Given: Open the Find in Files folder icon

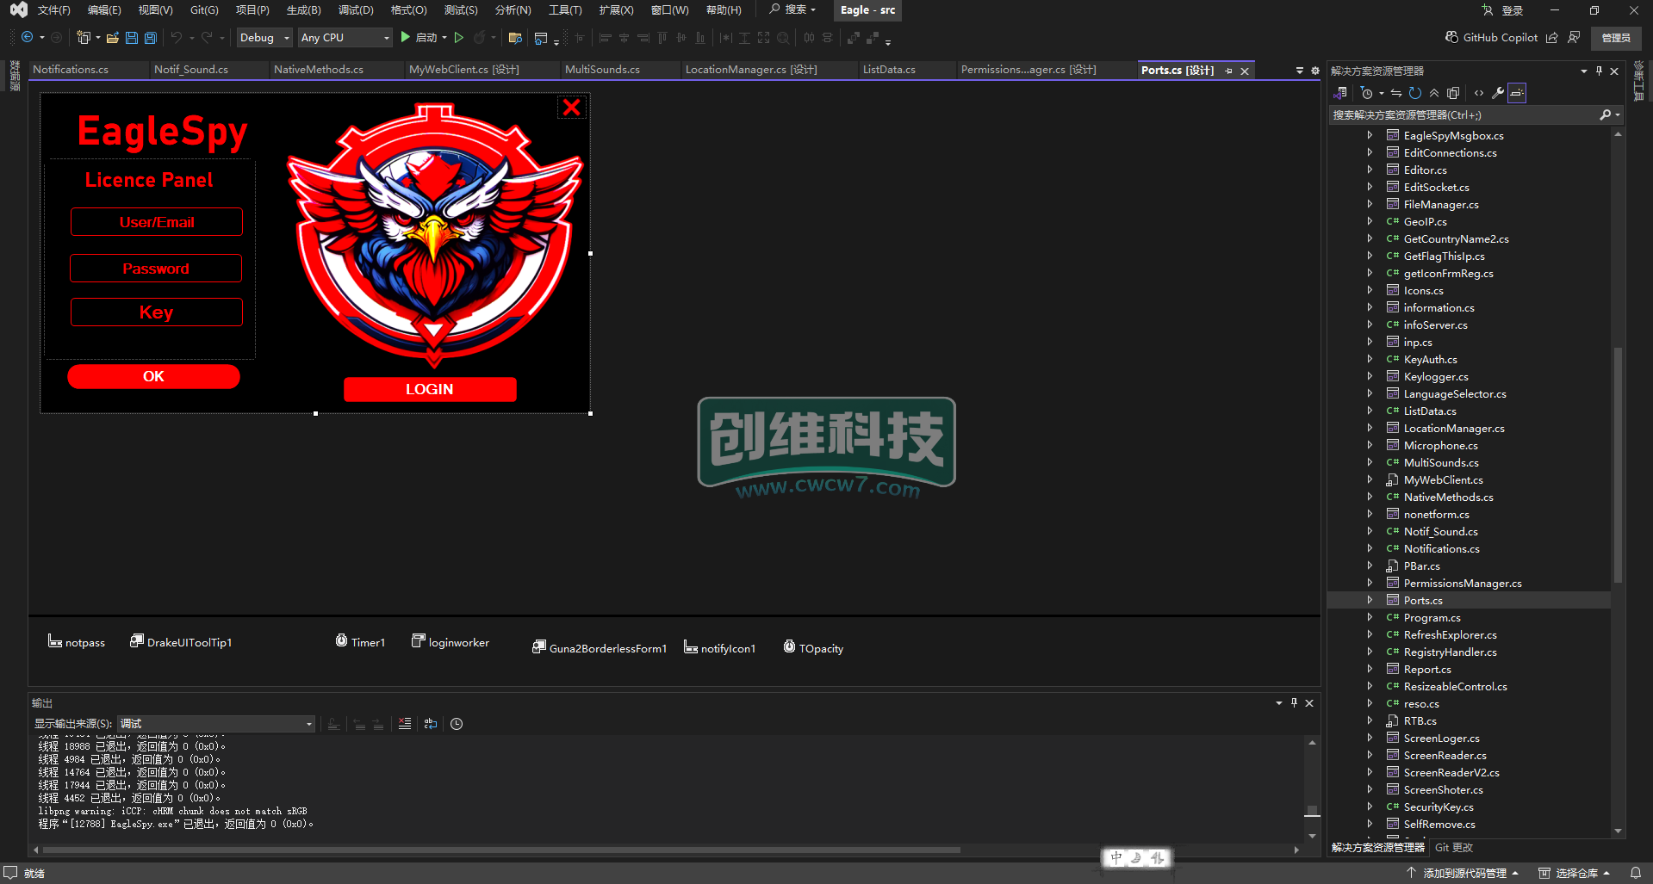Looking at the screenshot, I should 515,38.
